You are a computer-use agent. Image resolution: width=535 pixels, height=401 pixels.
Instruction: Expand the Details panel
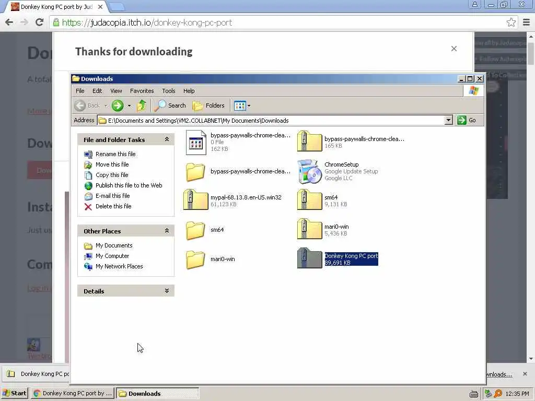[x=167, y=290]
